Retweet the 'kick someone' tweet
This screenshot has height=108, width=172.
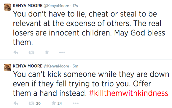(x=31, y=103)
